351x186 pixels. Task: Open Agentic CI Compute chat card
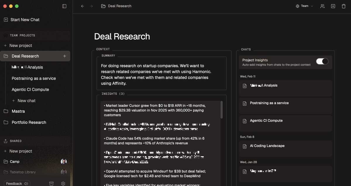[285, 123]
